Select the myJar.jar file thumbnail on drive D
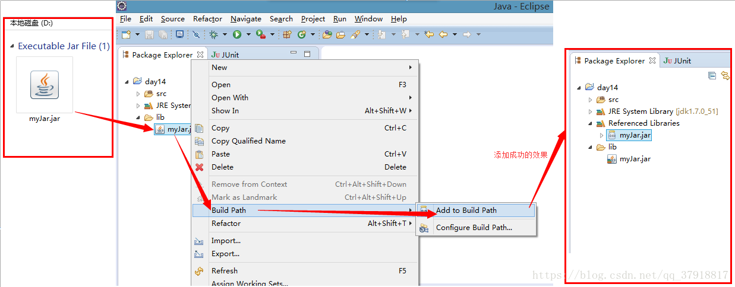Screen dimensions: 735x287 point(45,85)
